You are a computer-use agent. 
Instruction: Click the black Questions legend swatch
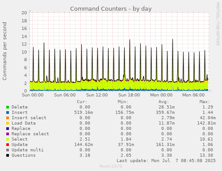coord(8,155)
